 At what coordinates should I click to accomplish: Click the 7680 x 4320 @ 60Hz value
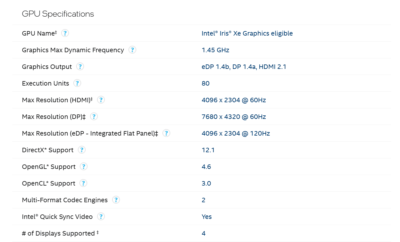(x=234, y=117)
